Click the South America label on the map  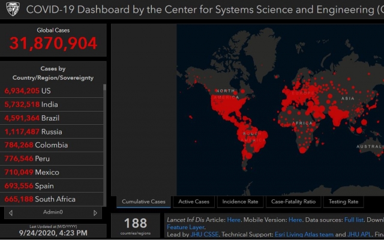253,137
